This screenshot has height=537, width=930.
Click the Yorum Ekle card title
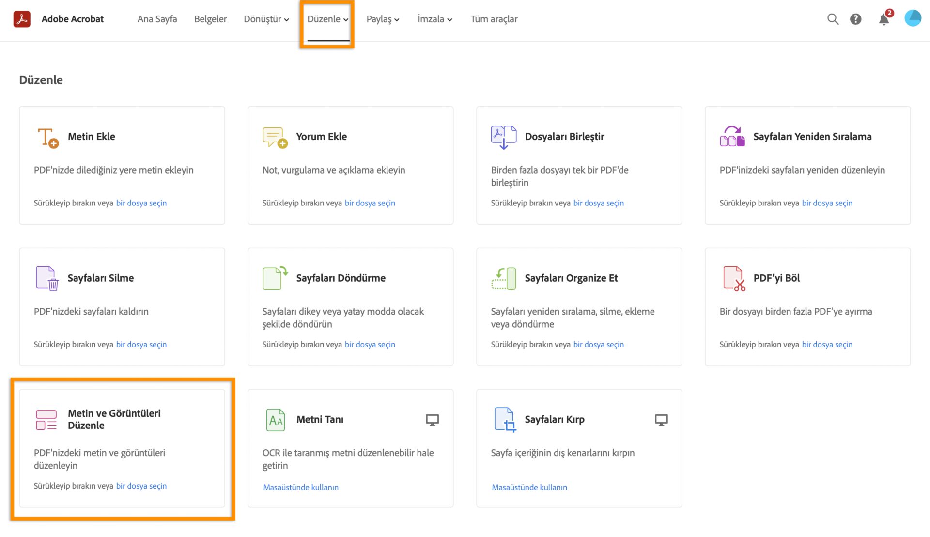point(322,137)
